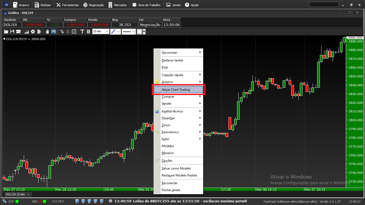
Task: Select the text T tool
Action: point(82,31)
